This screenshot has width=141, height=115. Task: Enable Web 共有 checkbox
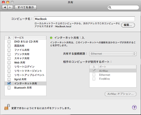point(9,63)
